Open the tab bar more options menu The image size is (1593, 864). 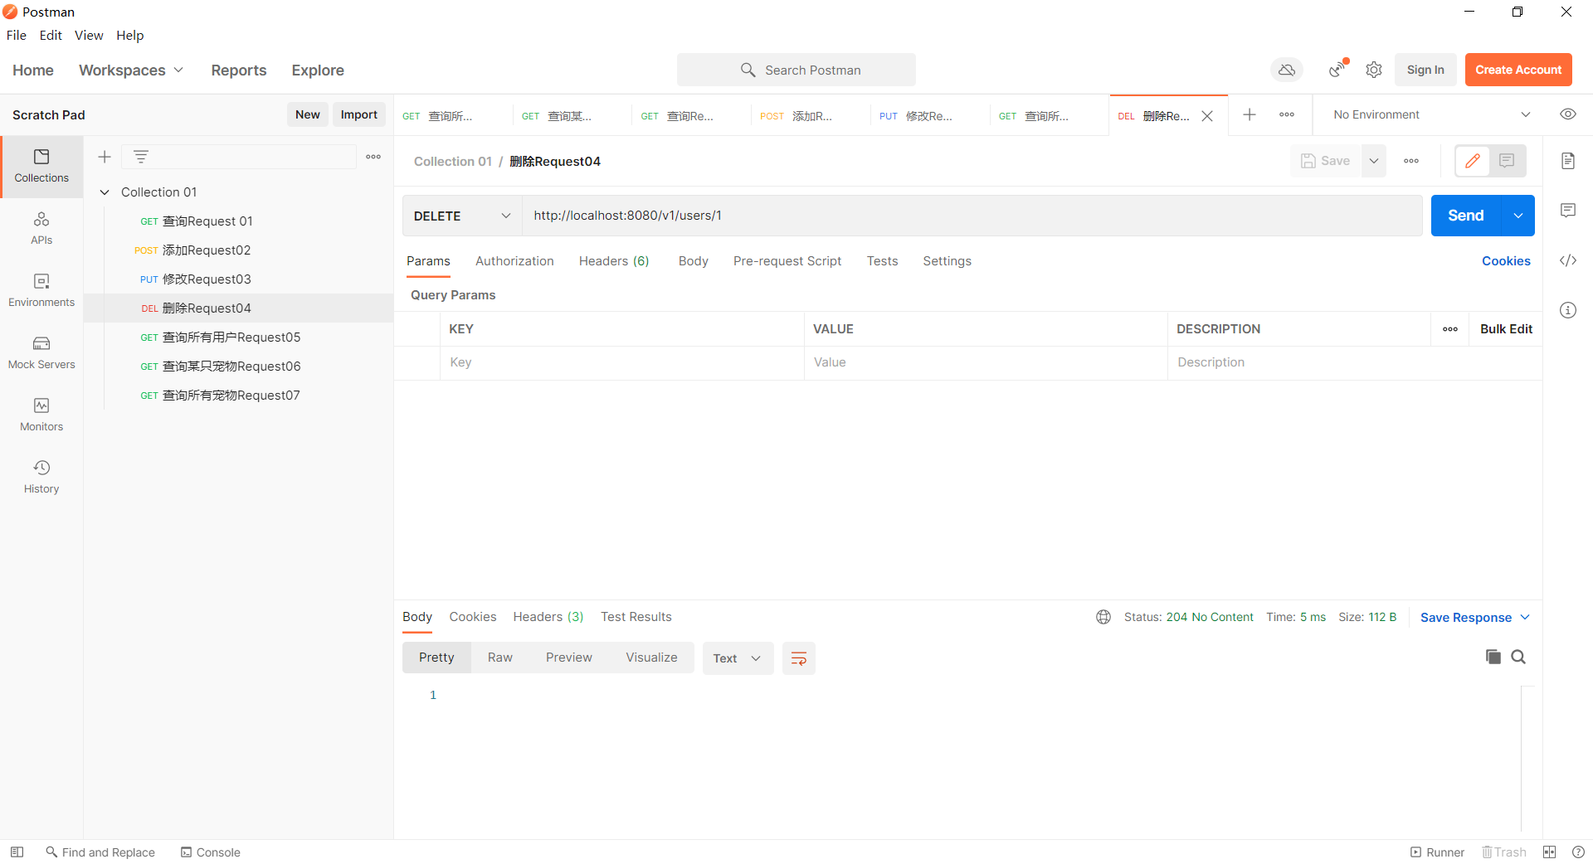tap(1287, 114)
